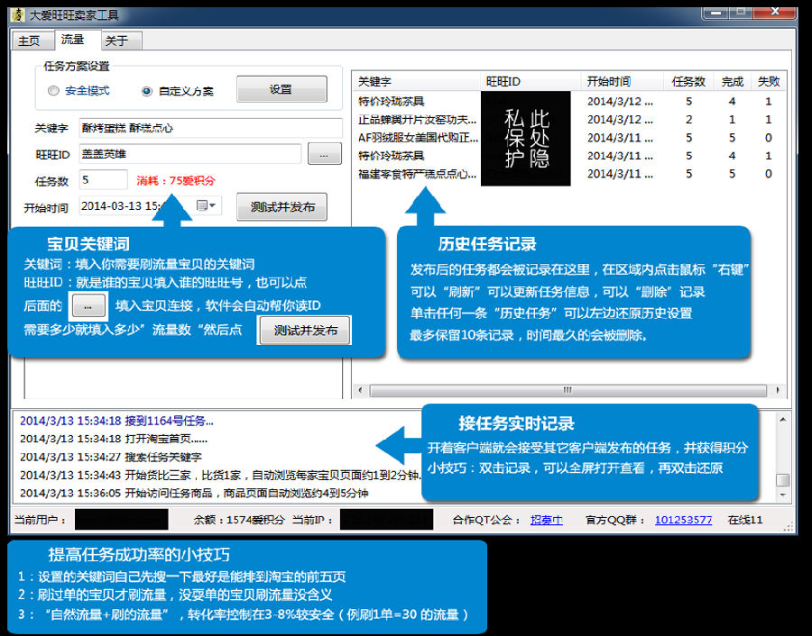812x636 pixels.
Task: Click the '...' browse button beside 旺旺ID
Action: coord(323,154)
